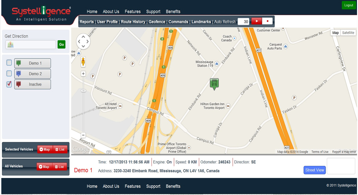Open Terms of Use link
This screenshot has width=358, height=195.
point(320,152)
